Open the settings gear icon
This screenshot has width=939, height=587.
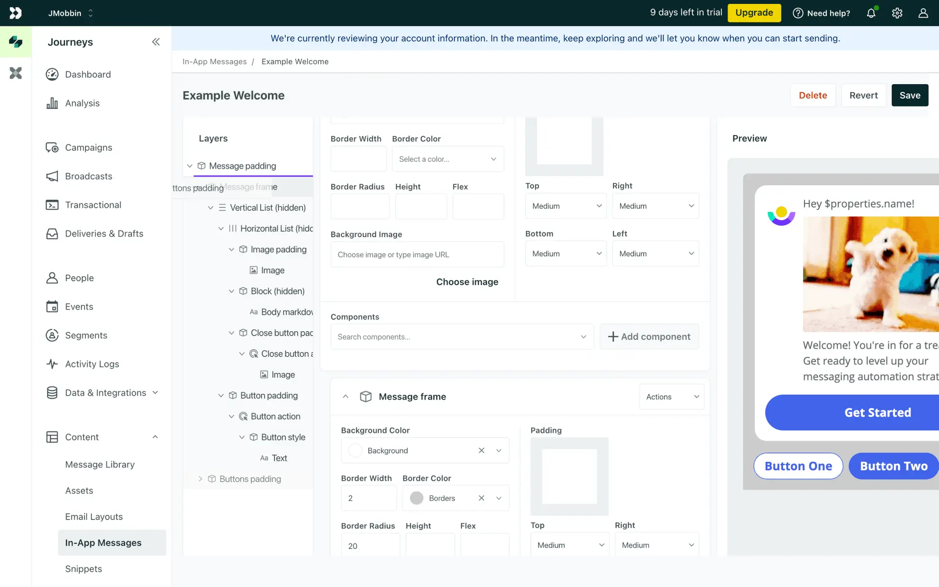click(897, 13)
